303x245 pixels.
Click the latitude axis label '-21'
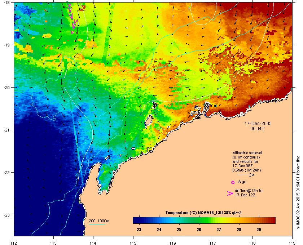click(x=6, y=130)
